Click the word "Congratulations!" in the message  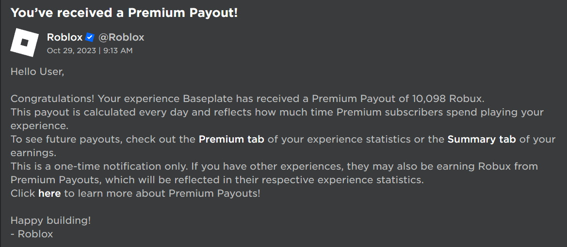click(x=53, y=99)
